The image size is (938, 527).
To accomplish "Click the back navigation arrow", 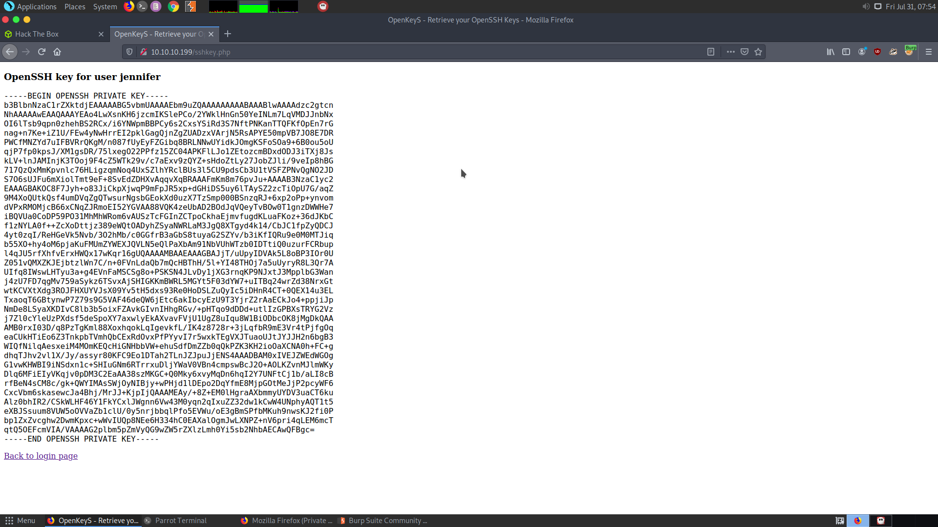I will pos(10,52).
